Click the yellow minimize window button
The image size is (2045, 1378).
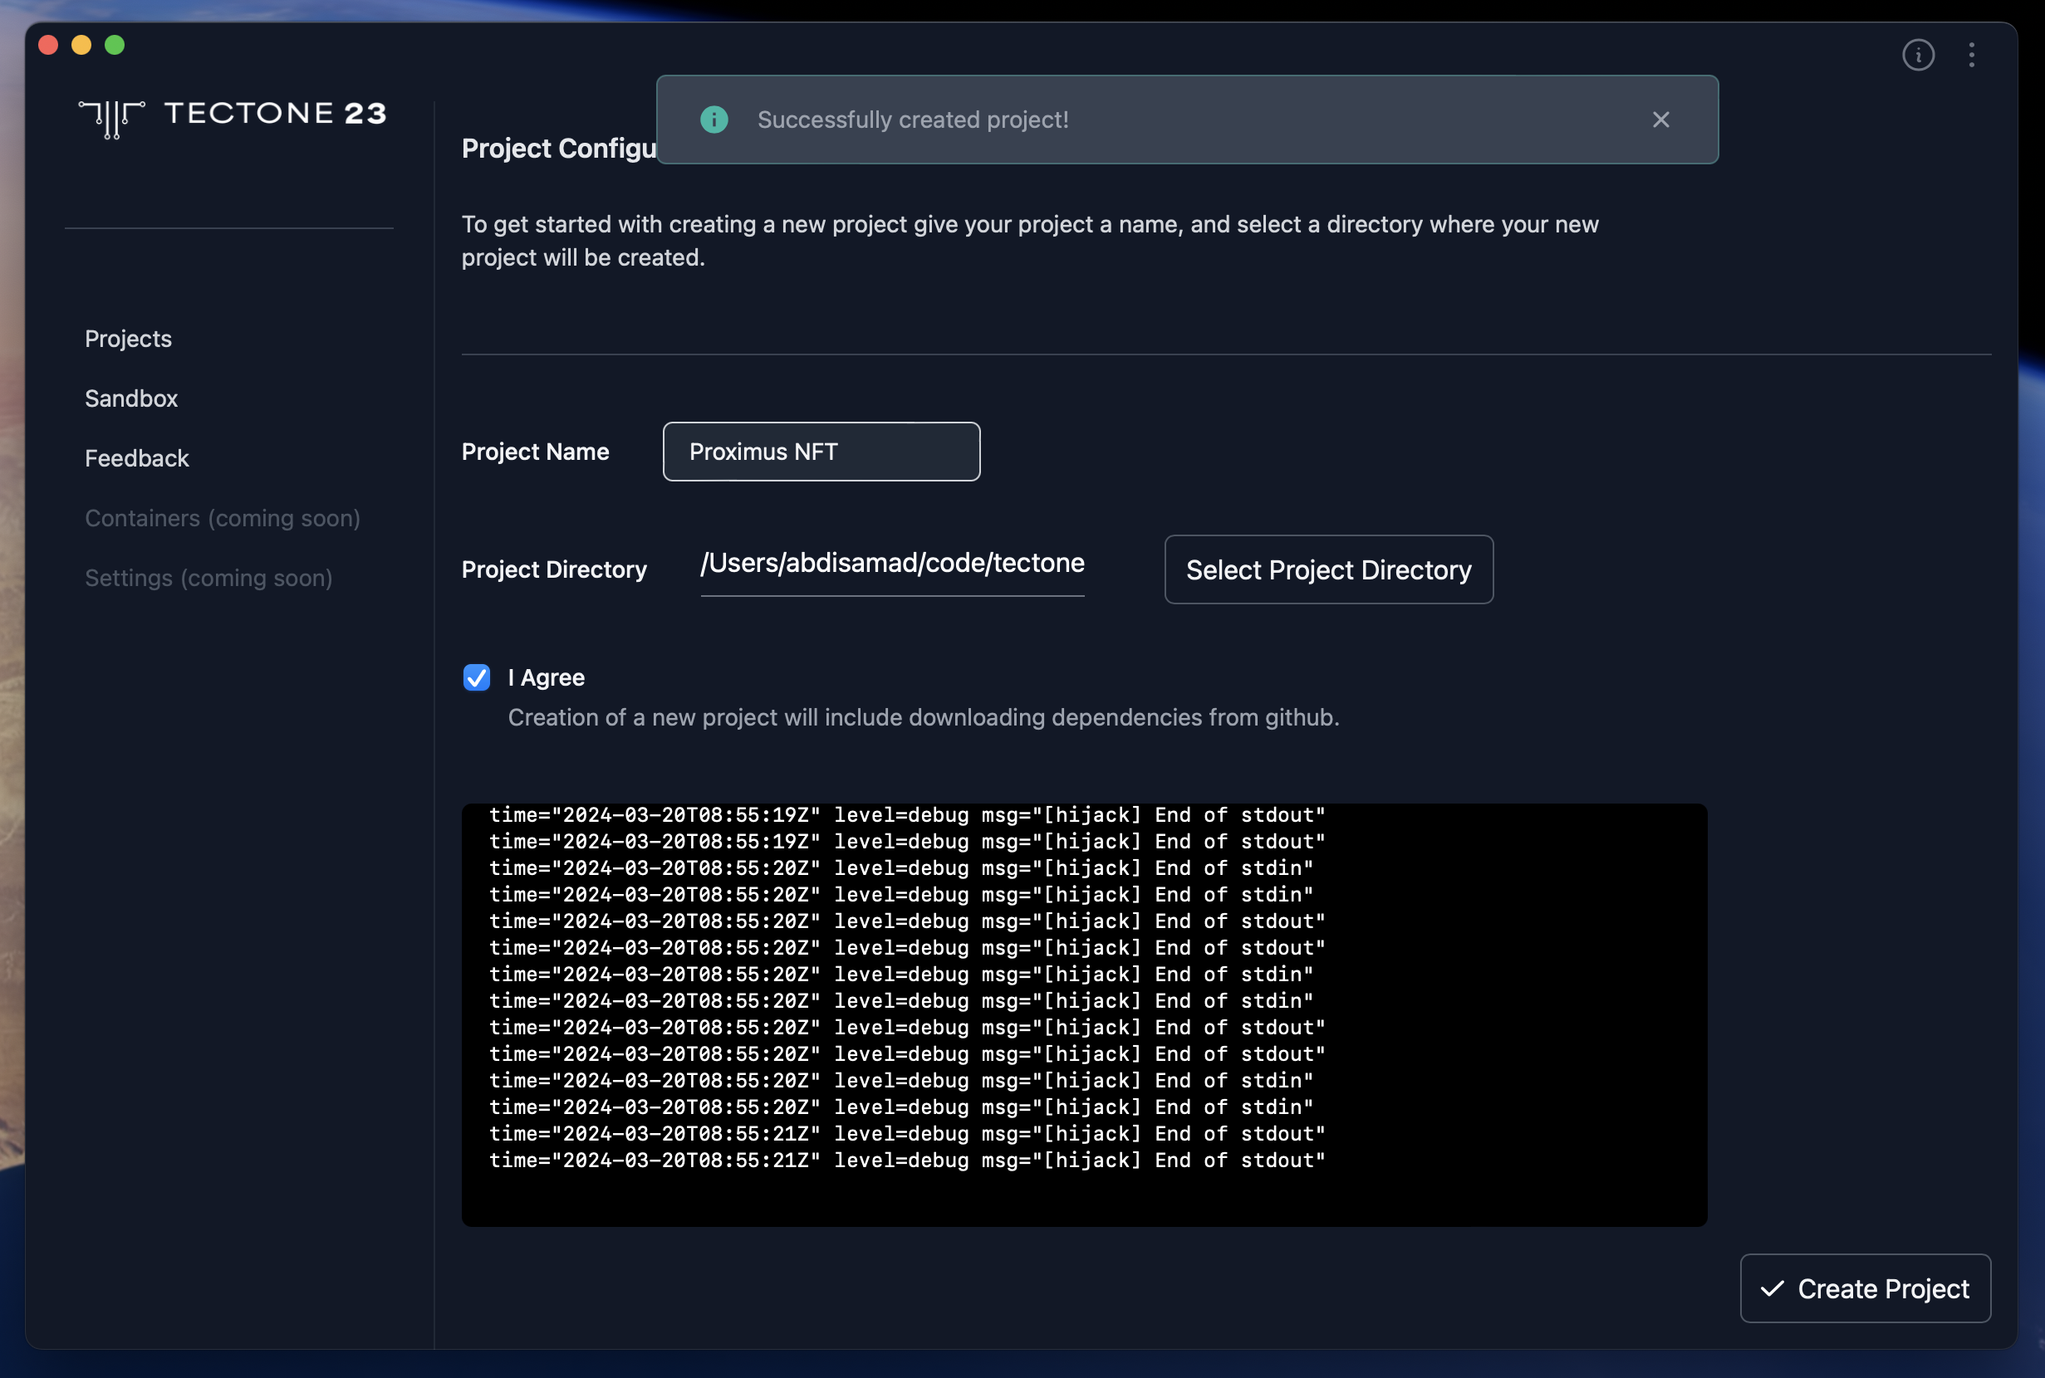point(81,45)
